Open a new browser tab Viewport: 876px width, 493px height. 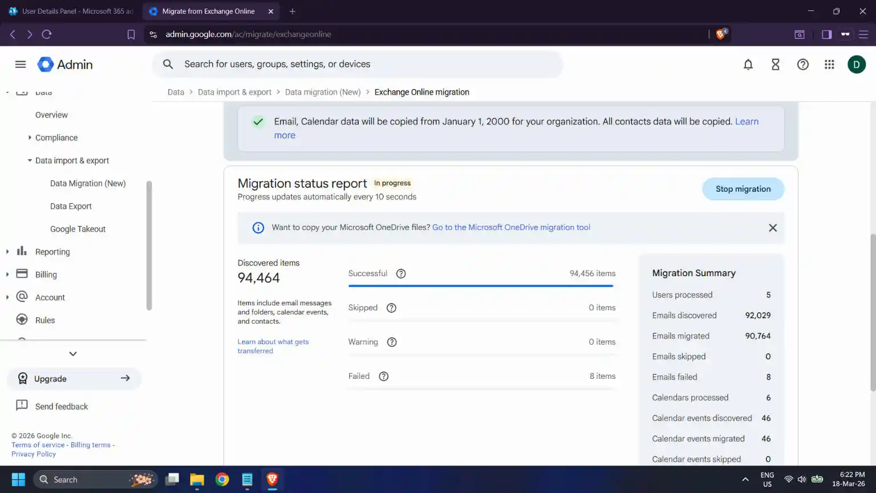click(293, 11)
